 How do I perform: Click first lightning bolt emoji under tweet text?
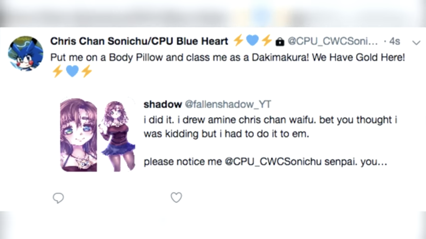(x=57, y=71)
